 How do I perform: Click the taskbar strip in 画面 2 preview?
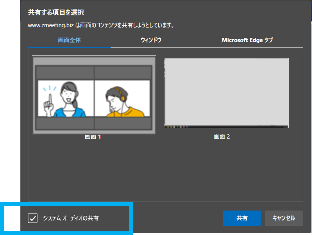[227, 126]
